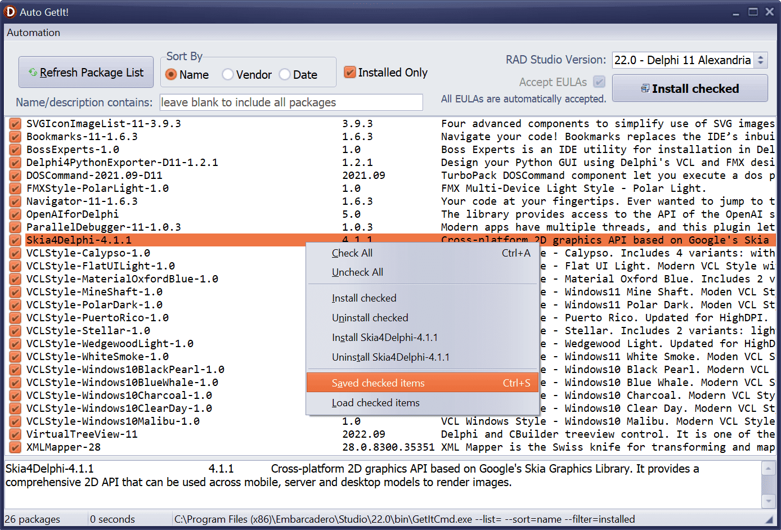The width and height of the screenshot is (781, 530).
Task: Choose Check All from context menu
Action: point(423,253)
